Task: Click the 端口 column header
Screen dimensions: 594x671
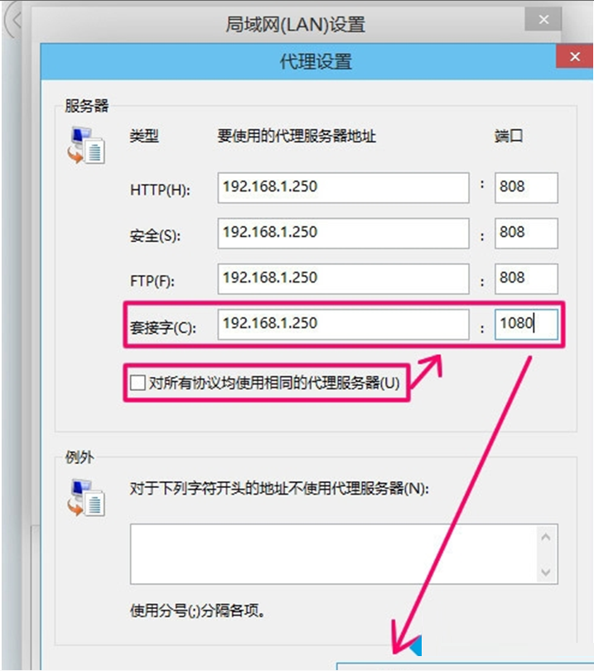Action: [x=509, y=136]
